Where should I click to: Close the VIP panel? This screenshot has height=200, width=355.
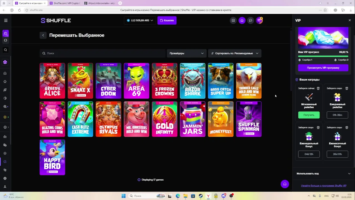(350, 20)
